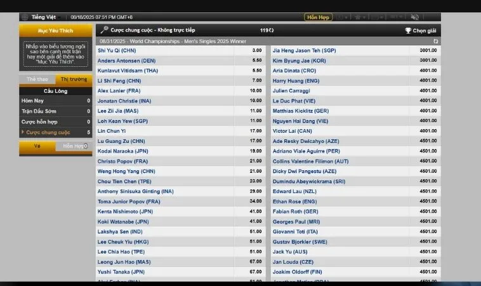Click the Mục Yêu Thích header button
The height and width of the screenshot is (286, 481).
click(55, 30)
